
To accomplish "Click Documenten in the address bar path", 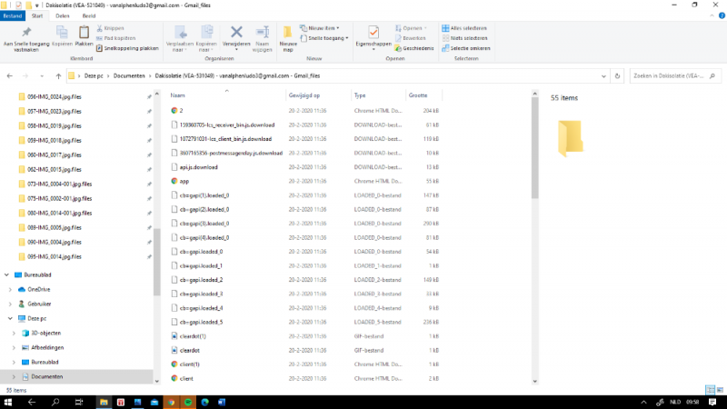I will tap(127, 76).
